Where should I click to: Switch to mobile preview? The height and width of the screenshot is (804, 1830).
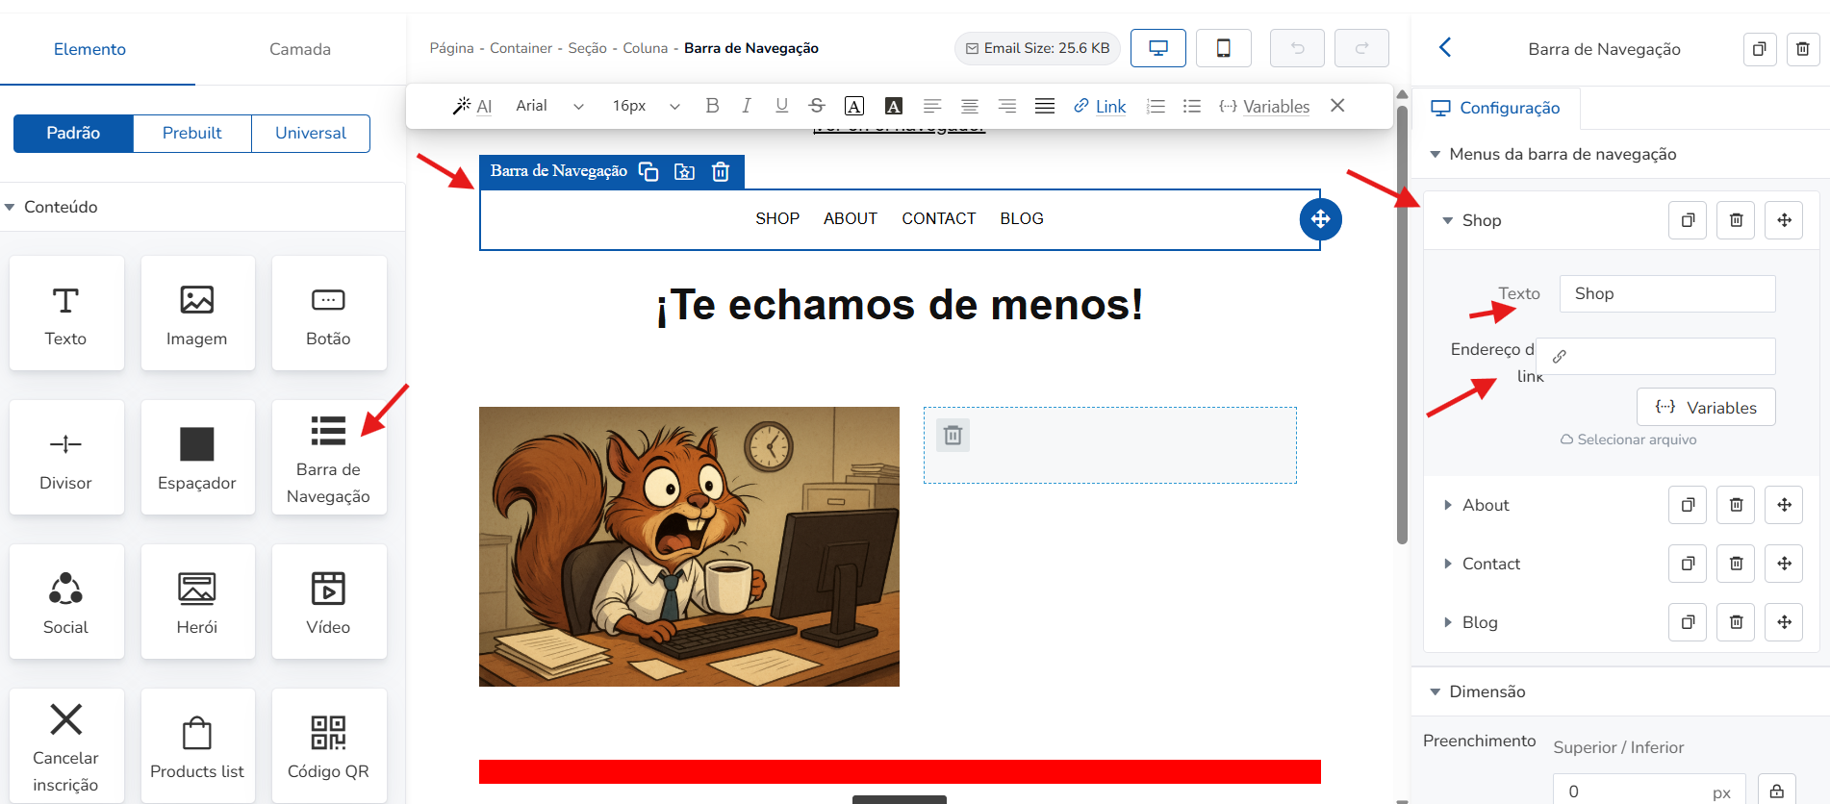coord(1224,48)
